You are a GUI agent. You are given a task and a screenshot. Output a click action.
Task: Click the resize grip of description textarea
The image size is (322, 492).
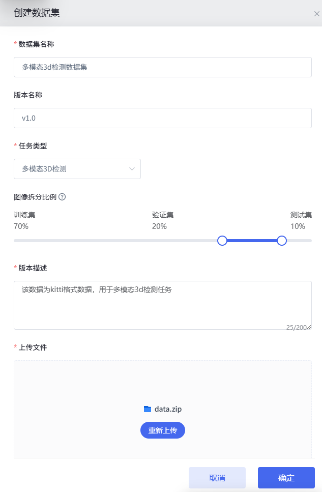(x=309, y=327)
